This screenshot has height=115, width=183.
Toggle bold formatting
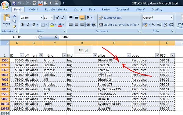pos(23,25)
